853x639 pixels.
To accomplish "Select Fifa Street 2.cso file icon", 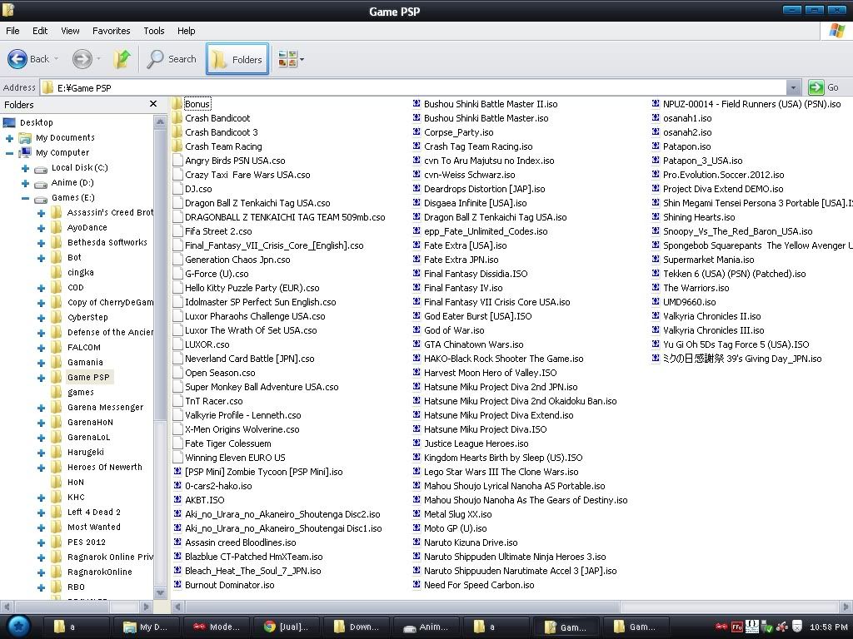I will 177,231.
